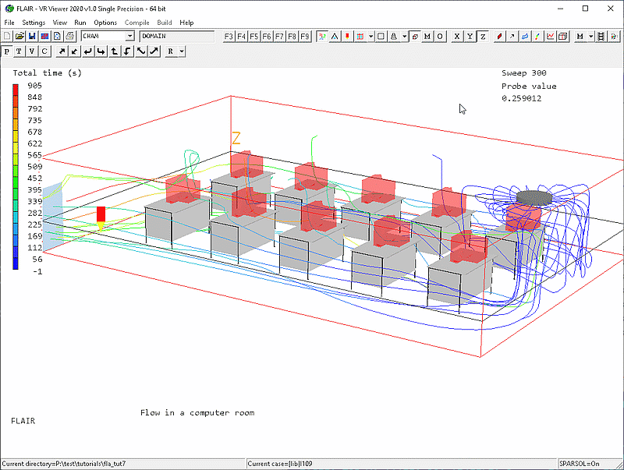Viewport: 624px width, 470px height.
Task: Toggle the P variable button
Action: click(7, 51)
